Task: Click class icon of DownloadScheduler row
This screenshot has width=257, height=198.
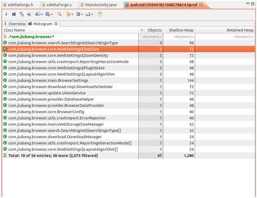Action: 5,87
